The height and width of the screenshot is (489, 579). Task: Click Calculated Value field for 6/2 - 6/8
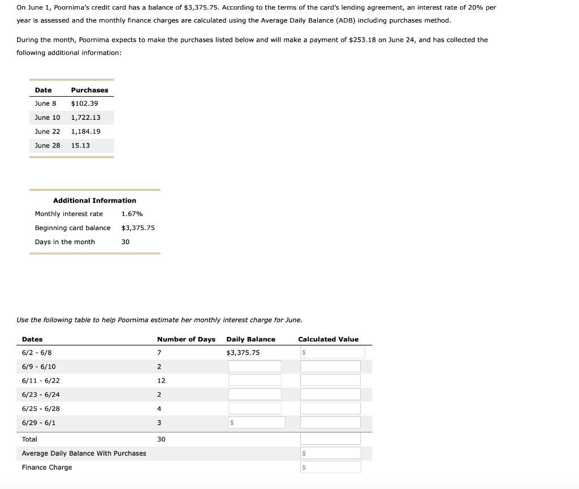[332, 352]
